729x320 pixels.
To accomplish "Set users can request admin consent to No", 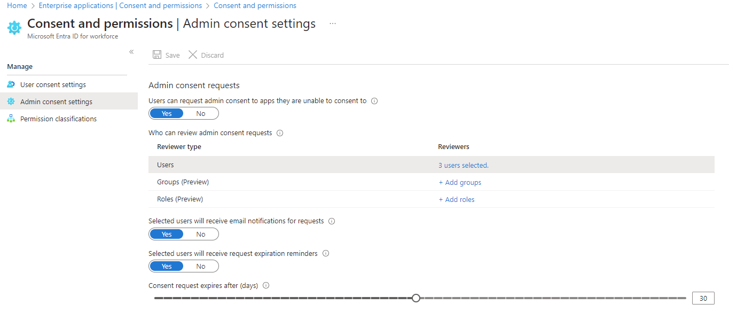I will [x=201, y=113].
